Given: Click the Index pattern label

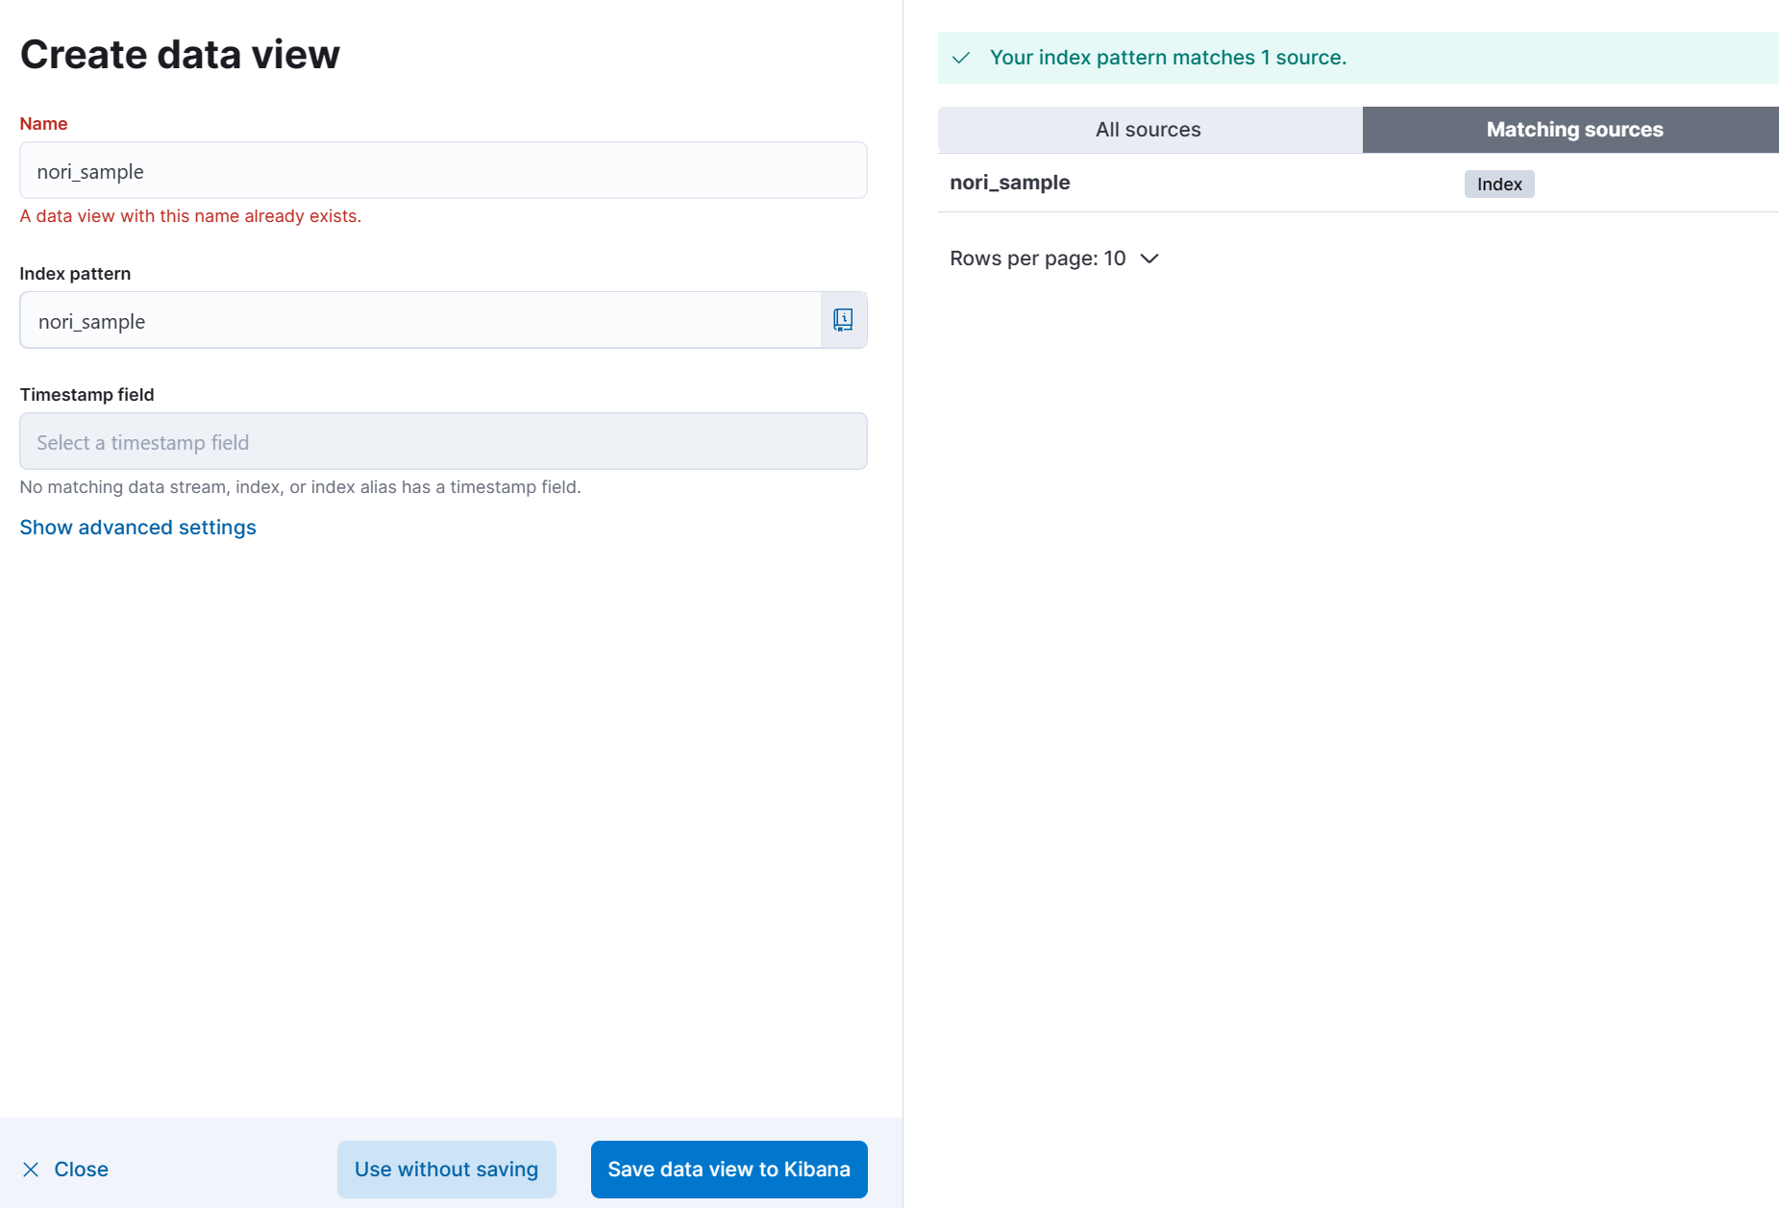Looking at the screenshot, I should (x=75, y=274).
